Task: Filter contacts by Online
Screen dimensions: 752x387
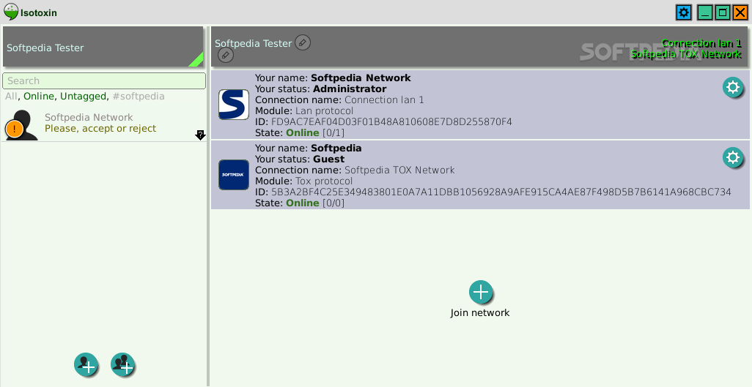Action: 39,97
